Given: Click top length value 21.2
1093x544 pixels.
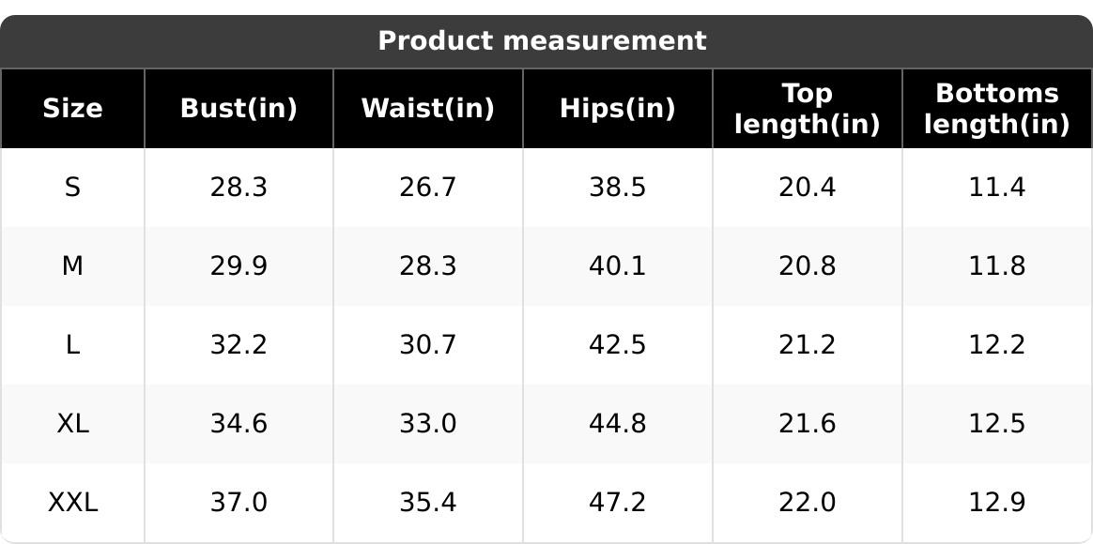Looking at the screenshot, I should tap(808, 345).
